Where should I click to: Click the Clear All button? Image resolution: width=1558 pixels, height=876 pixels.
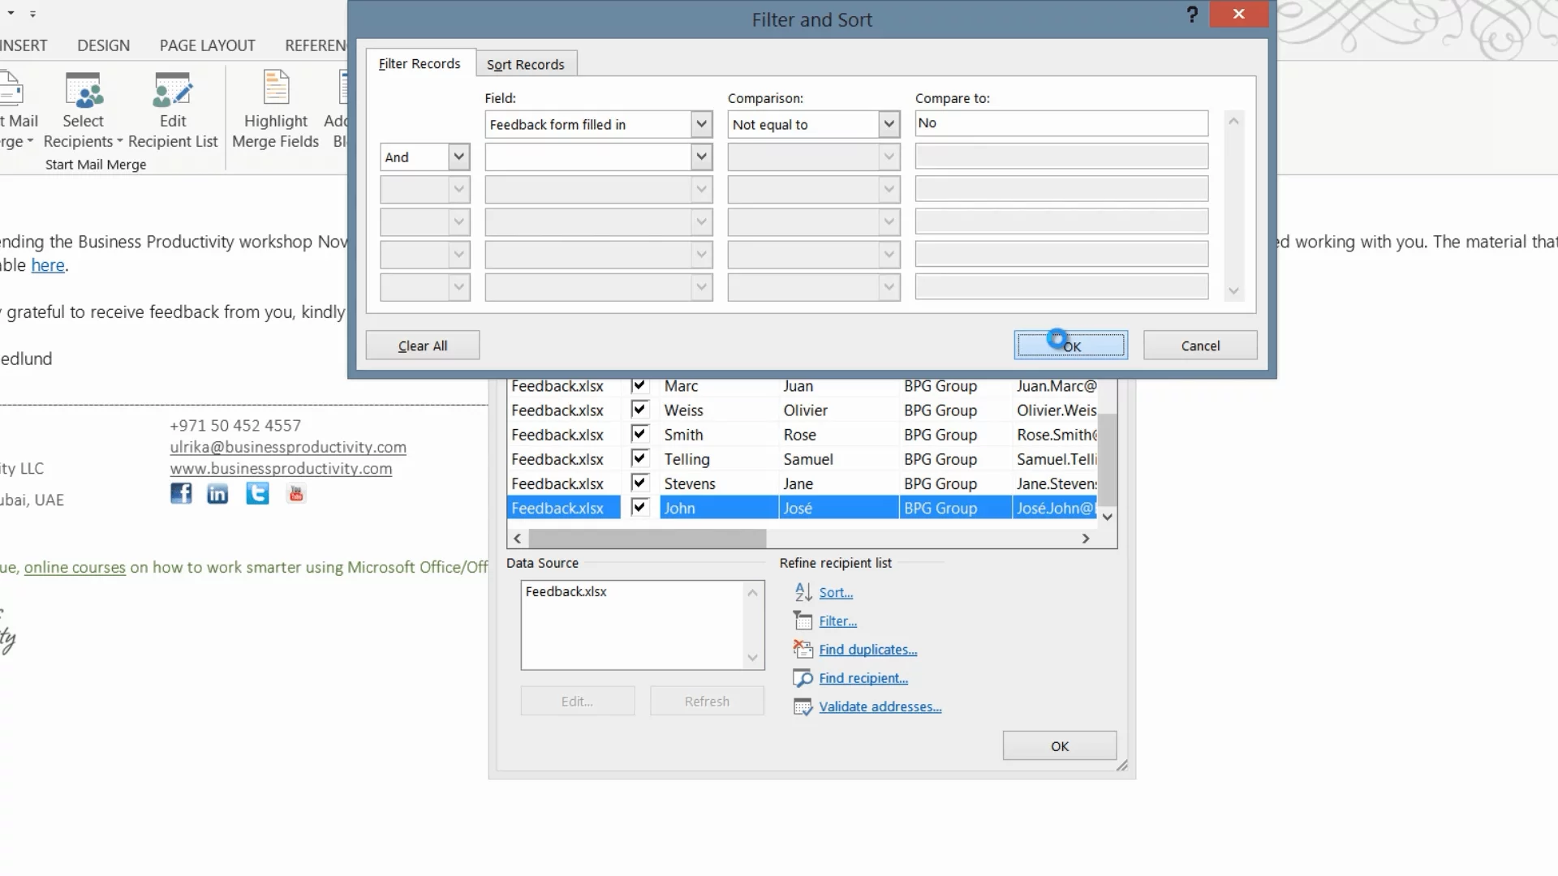point(422,346)
